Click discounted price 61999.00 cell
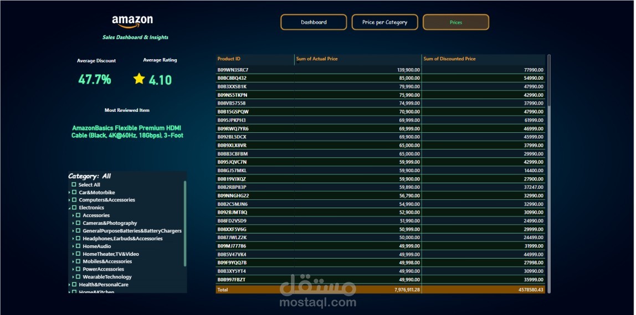This screenshot has width=636, height=315. (534, 120)
